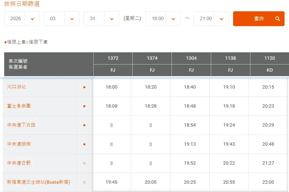Click the 18:40 departure of bus 1304
The width and height of the screenshot is (289, 192).
[x=190, y=87]
